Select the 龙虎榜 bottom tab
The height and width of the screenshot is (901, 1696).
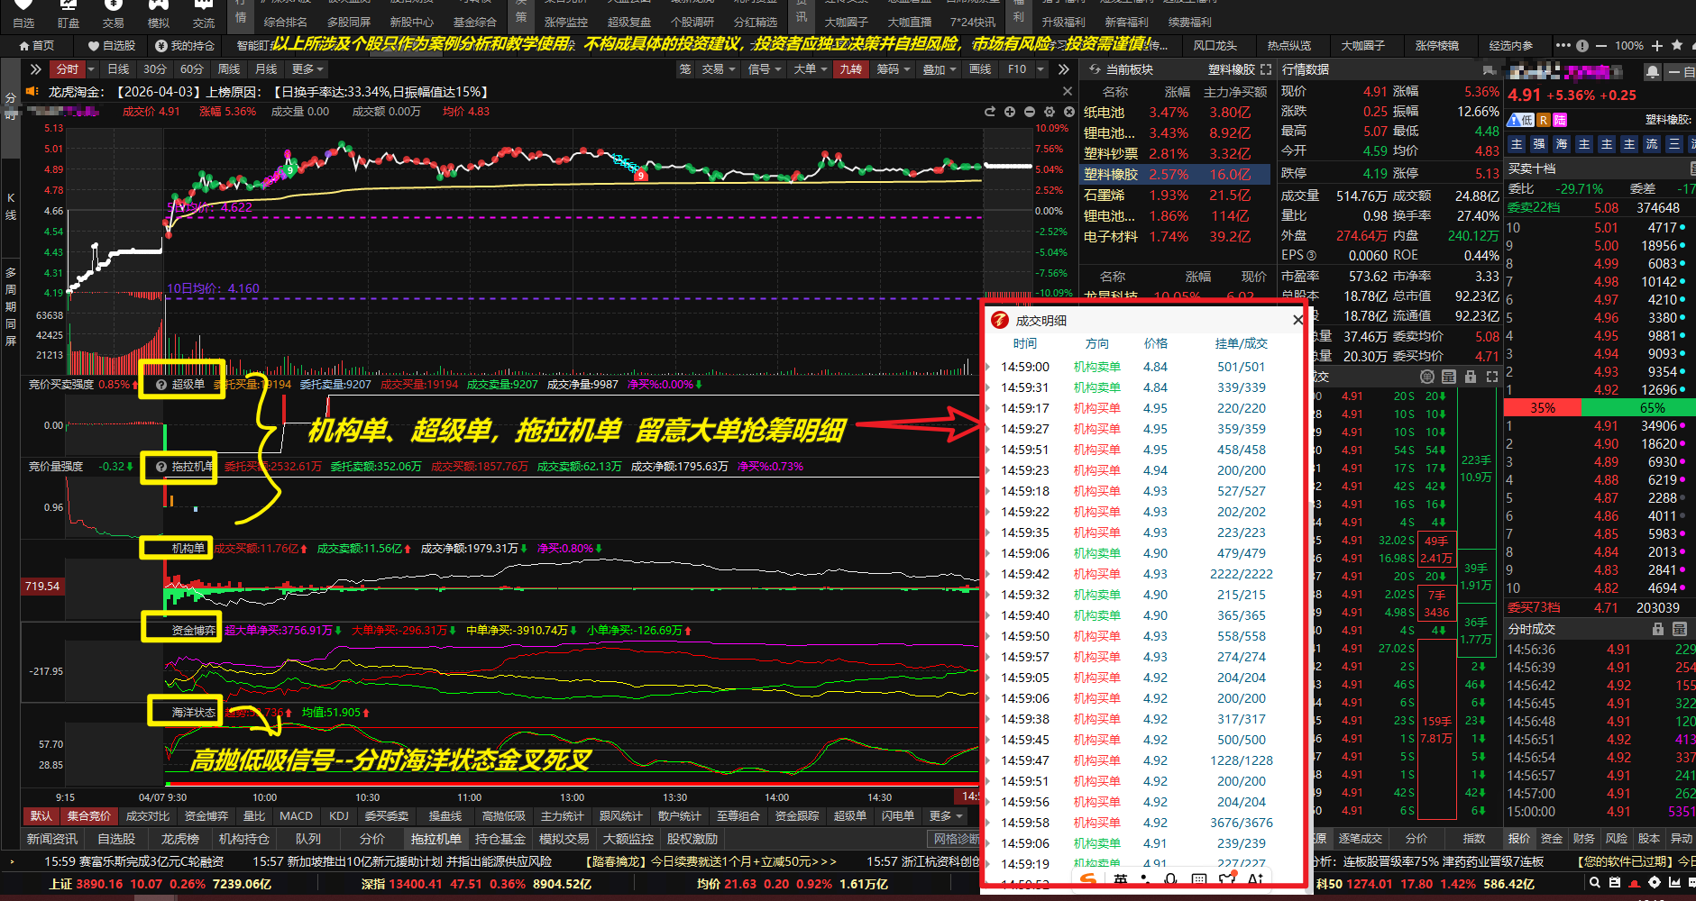tap(180, 839)
